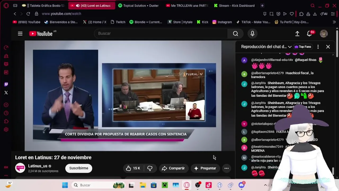Open a new tab with the plus button
Screen dimensions: 339x191
[262, 6]
